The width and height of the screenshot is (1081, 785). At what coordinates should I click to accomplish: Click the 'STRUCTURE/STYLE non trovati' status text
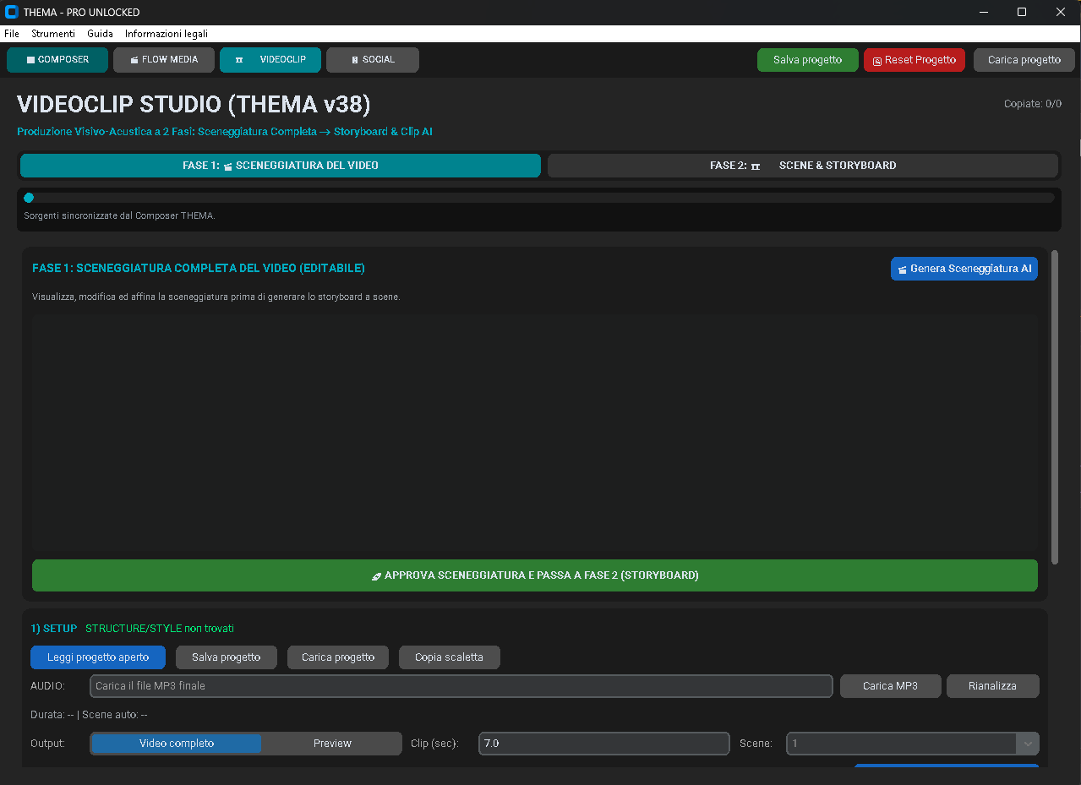pos(160,629)
